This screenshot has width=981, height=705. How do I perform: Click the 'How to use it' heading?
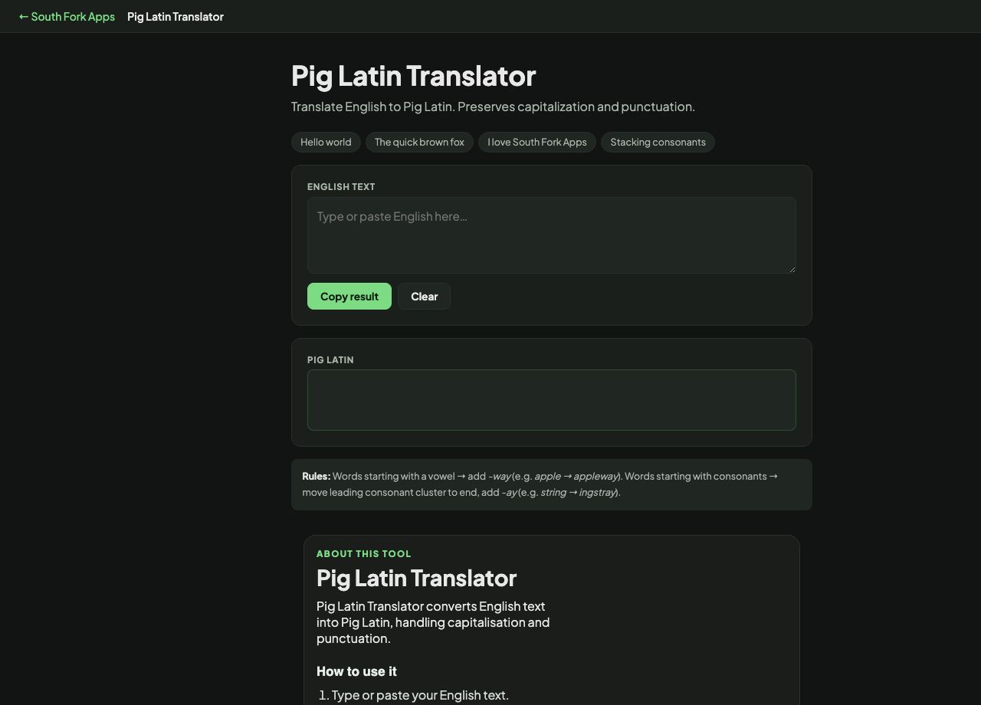click(356, 671)
